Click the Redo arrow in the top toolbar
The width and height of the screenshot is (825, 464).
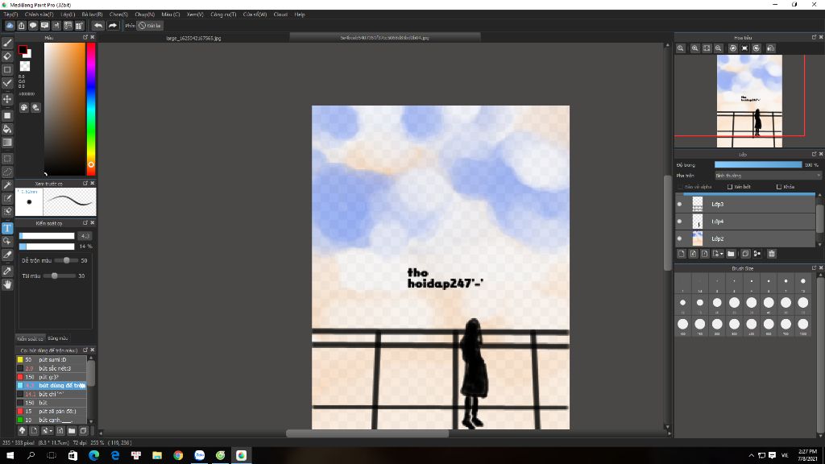point(113,25)
